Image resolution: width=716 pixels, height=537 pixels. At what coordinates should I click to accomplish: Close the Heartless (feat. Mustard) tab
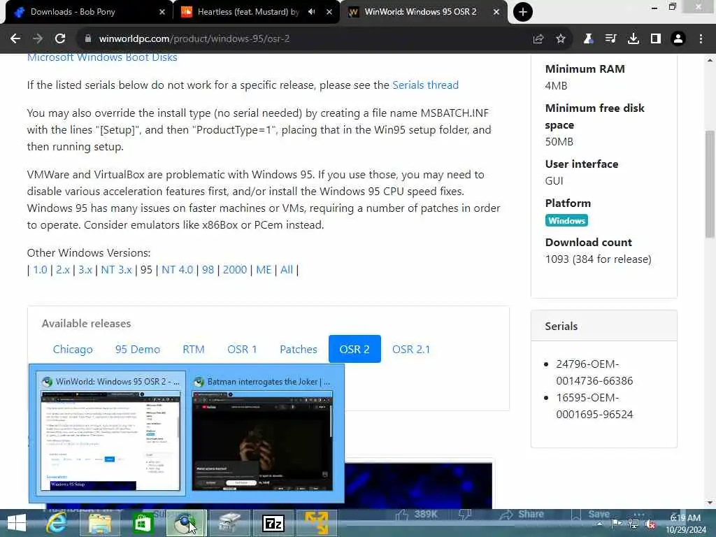click(x=329, y=12)
